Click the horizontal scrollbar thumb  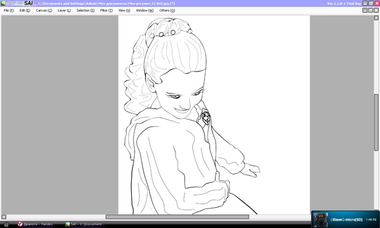[x=177, y=217]
